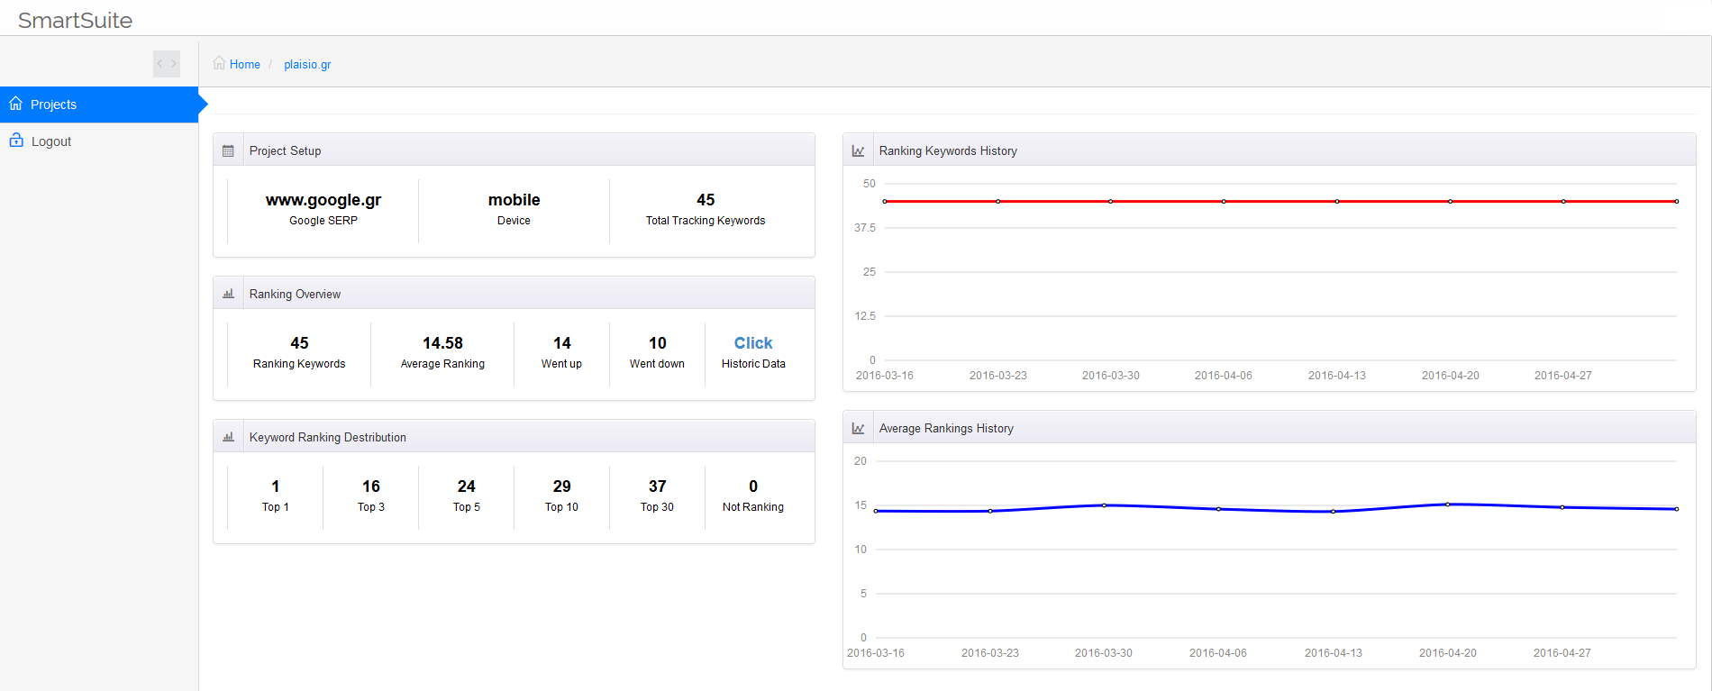Click the Keyword Ranking Distribution chart icon

click(x=228, y=437)
